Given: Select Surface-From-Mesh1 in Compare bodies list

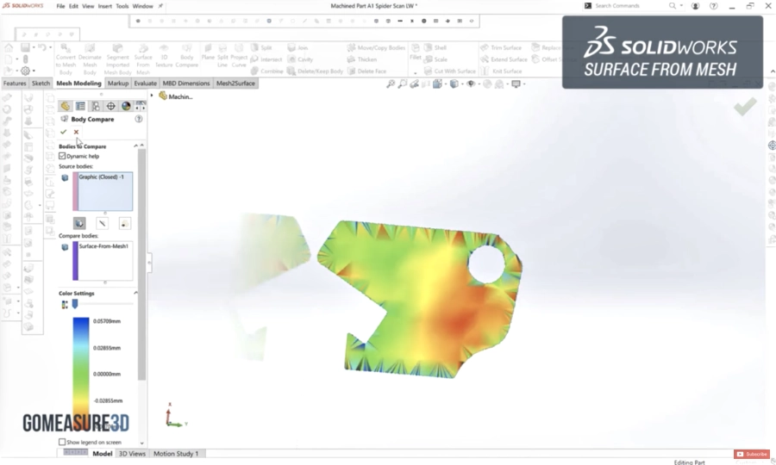Looking at the screenshot, I should pos(103,246).
